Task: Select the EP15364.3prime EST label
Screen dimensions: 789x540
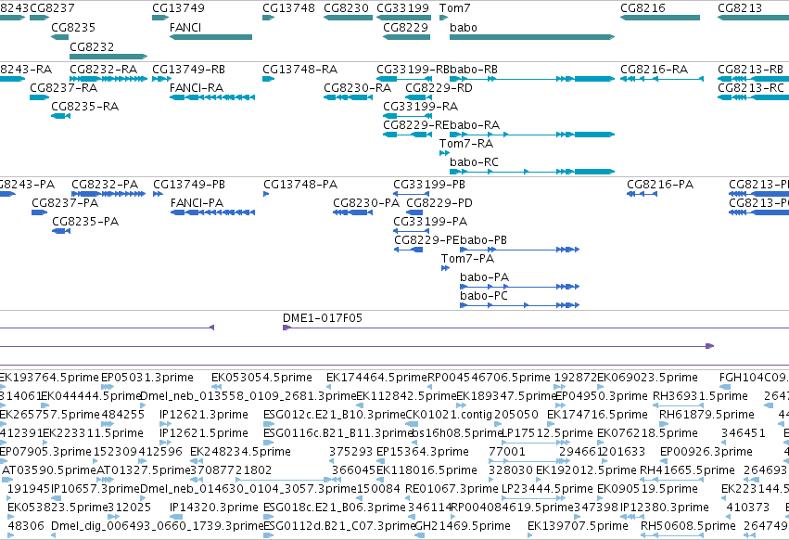Action: pyautogui.click(x=423, y=452)
